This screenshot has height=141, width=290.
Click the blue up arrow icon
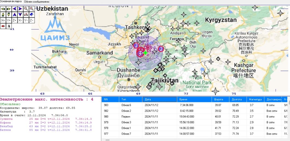point(15,14)
